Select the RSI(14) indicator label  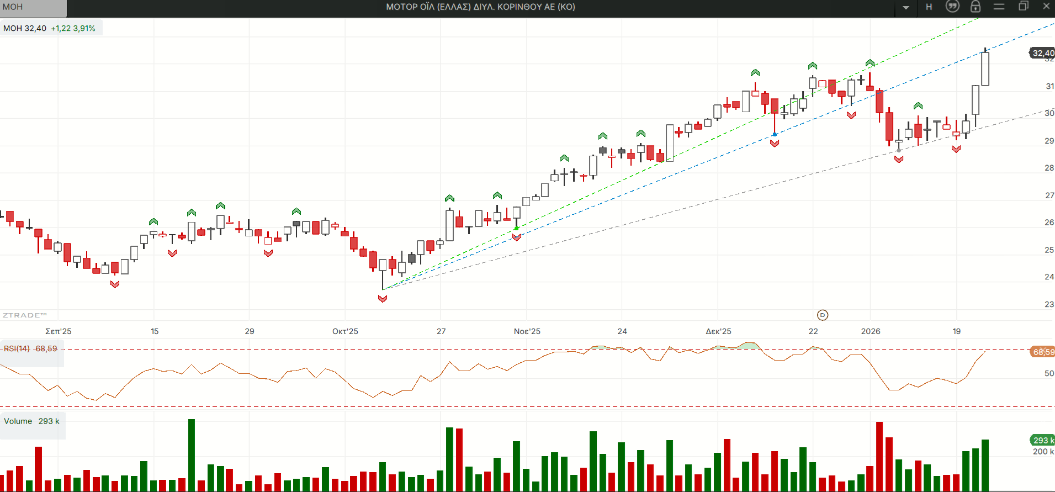pyautogui.click(x=17, y=348)
